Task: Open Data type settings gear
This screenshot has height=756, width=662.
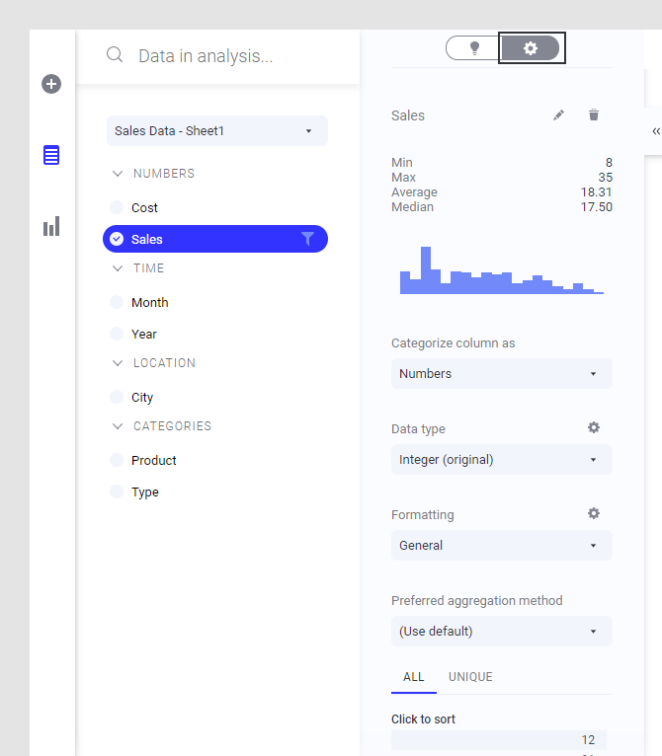Action: pyautogui.click(x=594, y=428)
